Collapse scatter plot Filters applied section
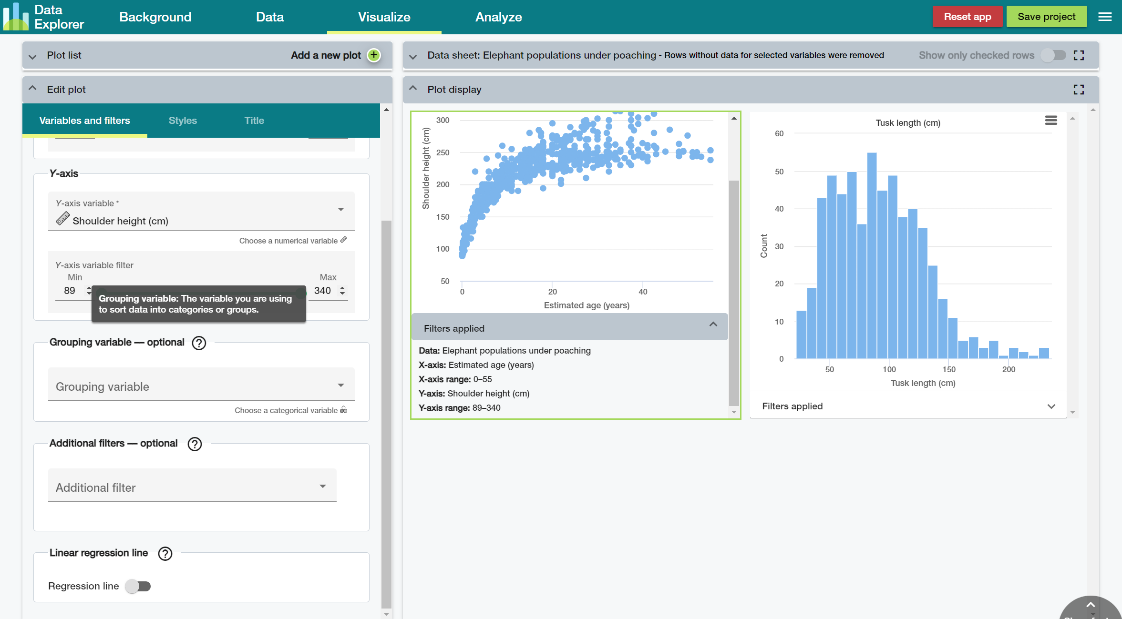Image resolution: width=1122 pixels, height=619 pixels. 569,327
